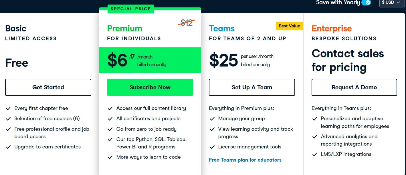Viewport: 406px width, 175px height.
Task: Click the Set Up A Team button
Action: 252,87
